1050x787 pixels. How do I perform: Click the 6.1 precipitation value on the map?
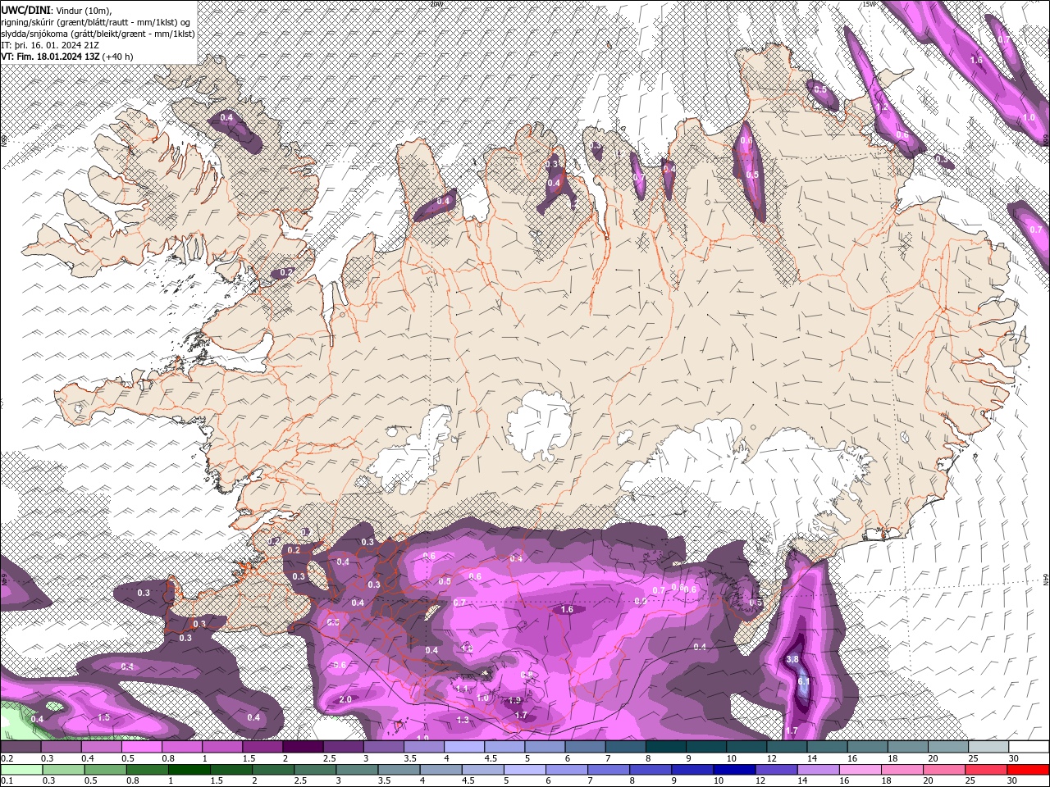(x=804, y=681)
